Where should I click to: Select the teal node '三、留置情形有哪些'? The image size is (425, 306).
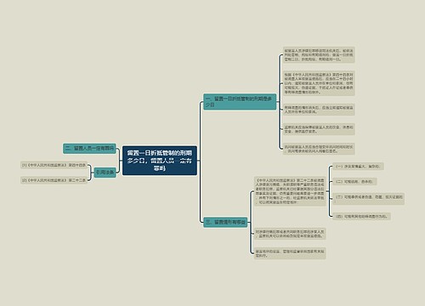click(x=225, y=222)
